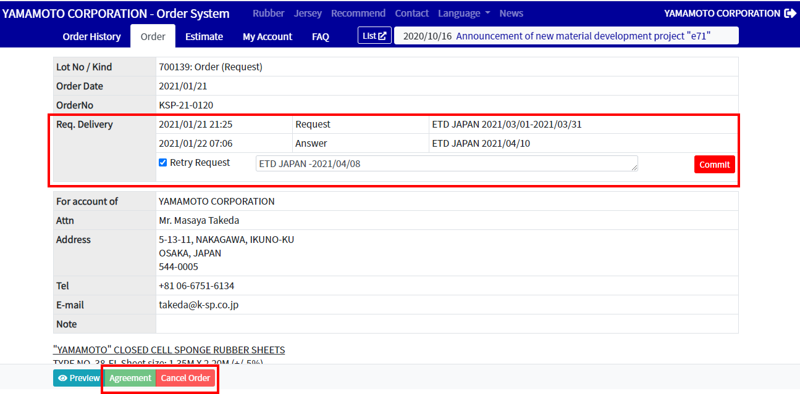Open the Rubber menu link
Image resolution: width=800 pixels, height=394 pixels.
[x=269, y=14]
